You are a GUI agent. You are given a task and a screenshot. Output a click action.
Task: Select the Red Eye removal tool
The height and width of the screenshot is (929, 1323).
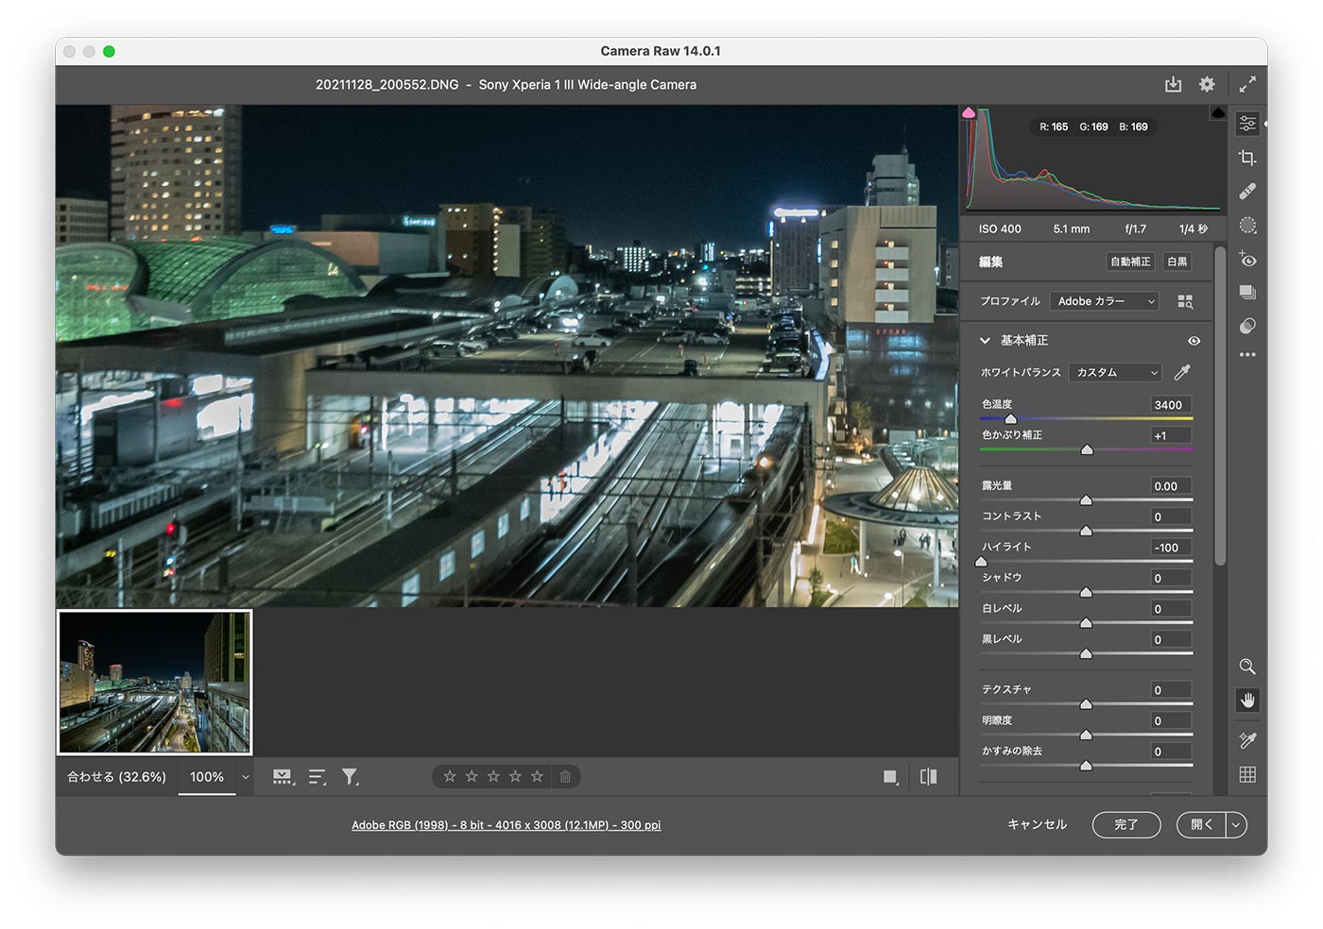1247,259
